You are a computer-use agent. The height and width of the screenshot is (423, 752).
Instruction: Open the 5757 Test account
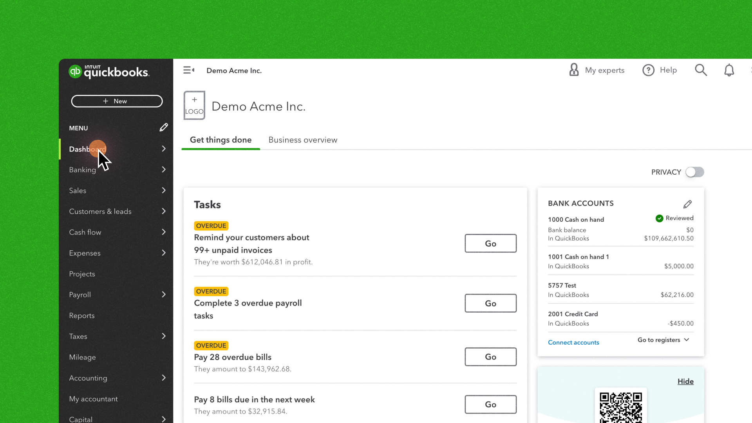pos(562,286)
